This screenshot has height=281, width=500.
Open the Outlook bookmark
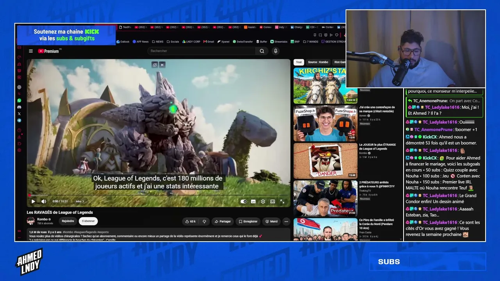[123, 42]
